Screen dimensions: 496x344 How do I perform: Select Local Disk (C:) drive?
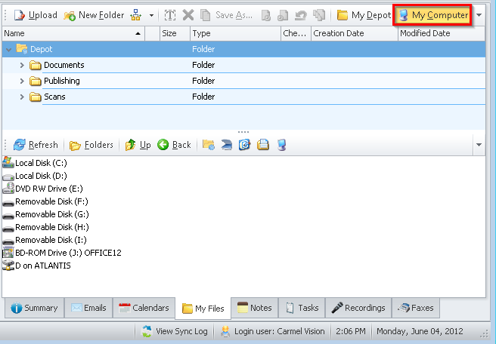coord(41,163)
